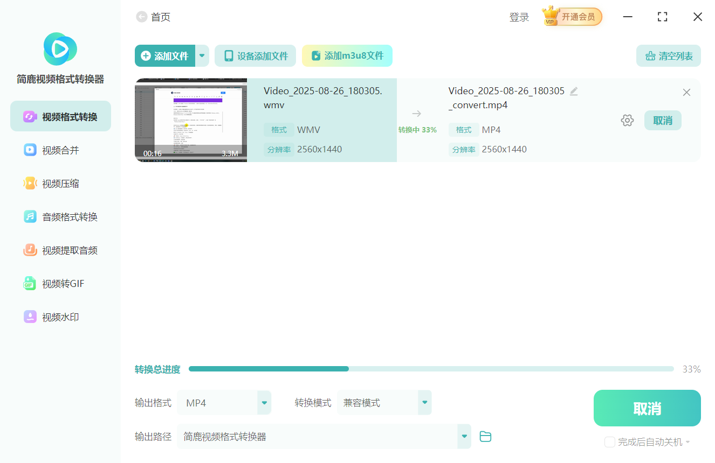Remove the video item with the X icon

pos(686,93)
